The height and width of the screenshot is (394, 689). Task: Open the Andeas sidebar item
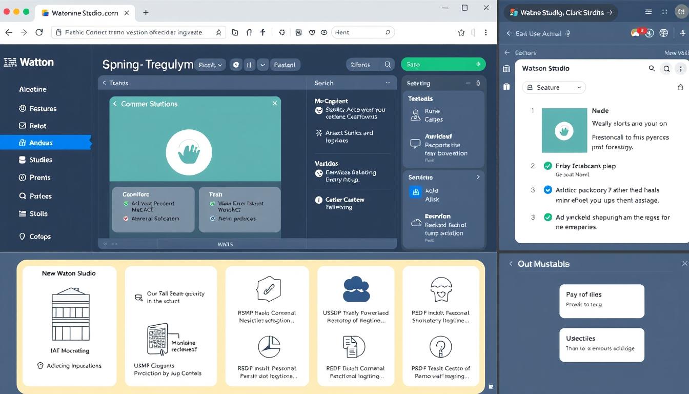tap(45, 143)
